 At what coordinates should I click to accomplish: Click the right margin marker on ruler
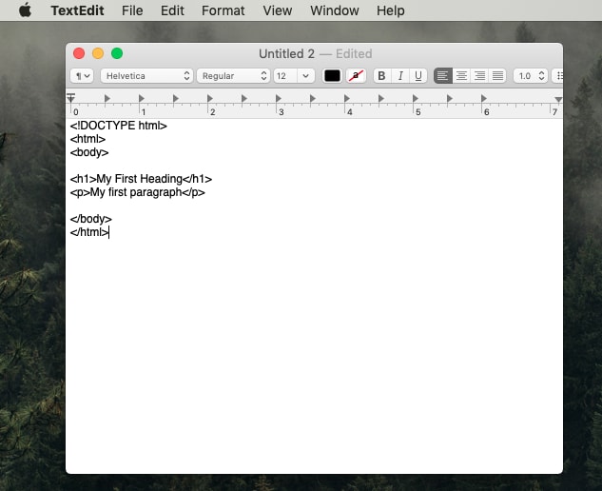[x=558, y=100]
